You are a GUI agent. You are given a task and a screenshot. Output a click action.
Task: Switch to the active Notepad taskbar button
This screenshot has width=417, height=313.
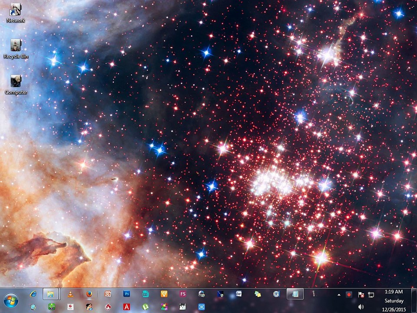point(295,294)
